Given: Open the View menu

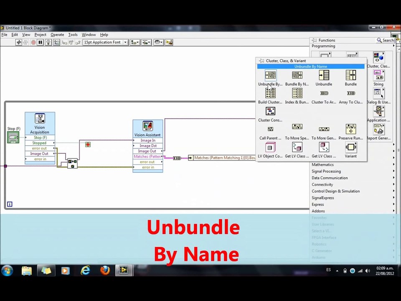Looking at the screenshot, I should click(26, 35).
